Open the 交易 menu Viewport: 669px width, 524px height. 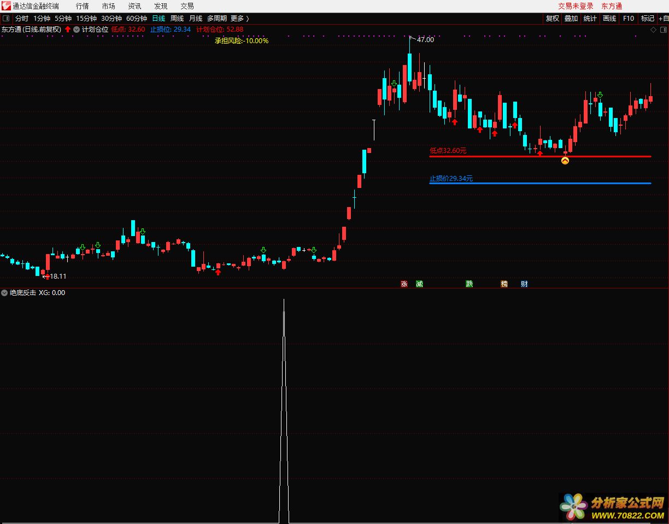[x=187, y=6]
